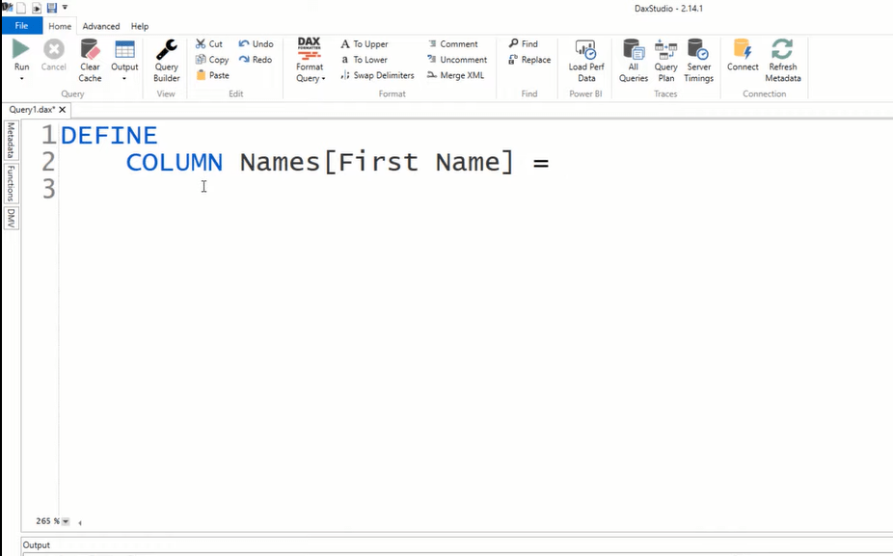Click the save icon in quick access toolbar
This screenshot has height=556, width=893.
(x=52, y=8)
